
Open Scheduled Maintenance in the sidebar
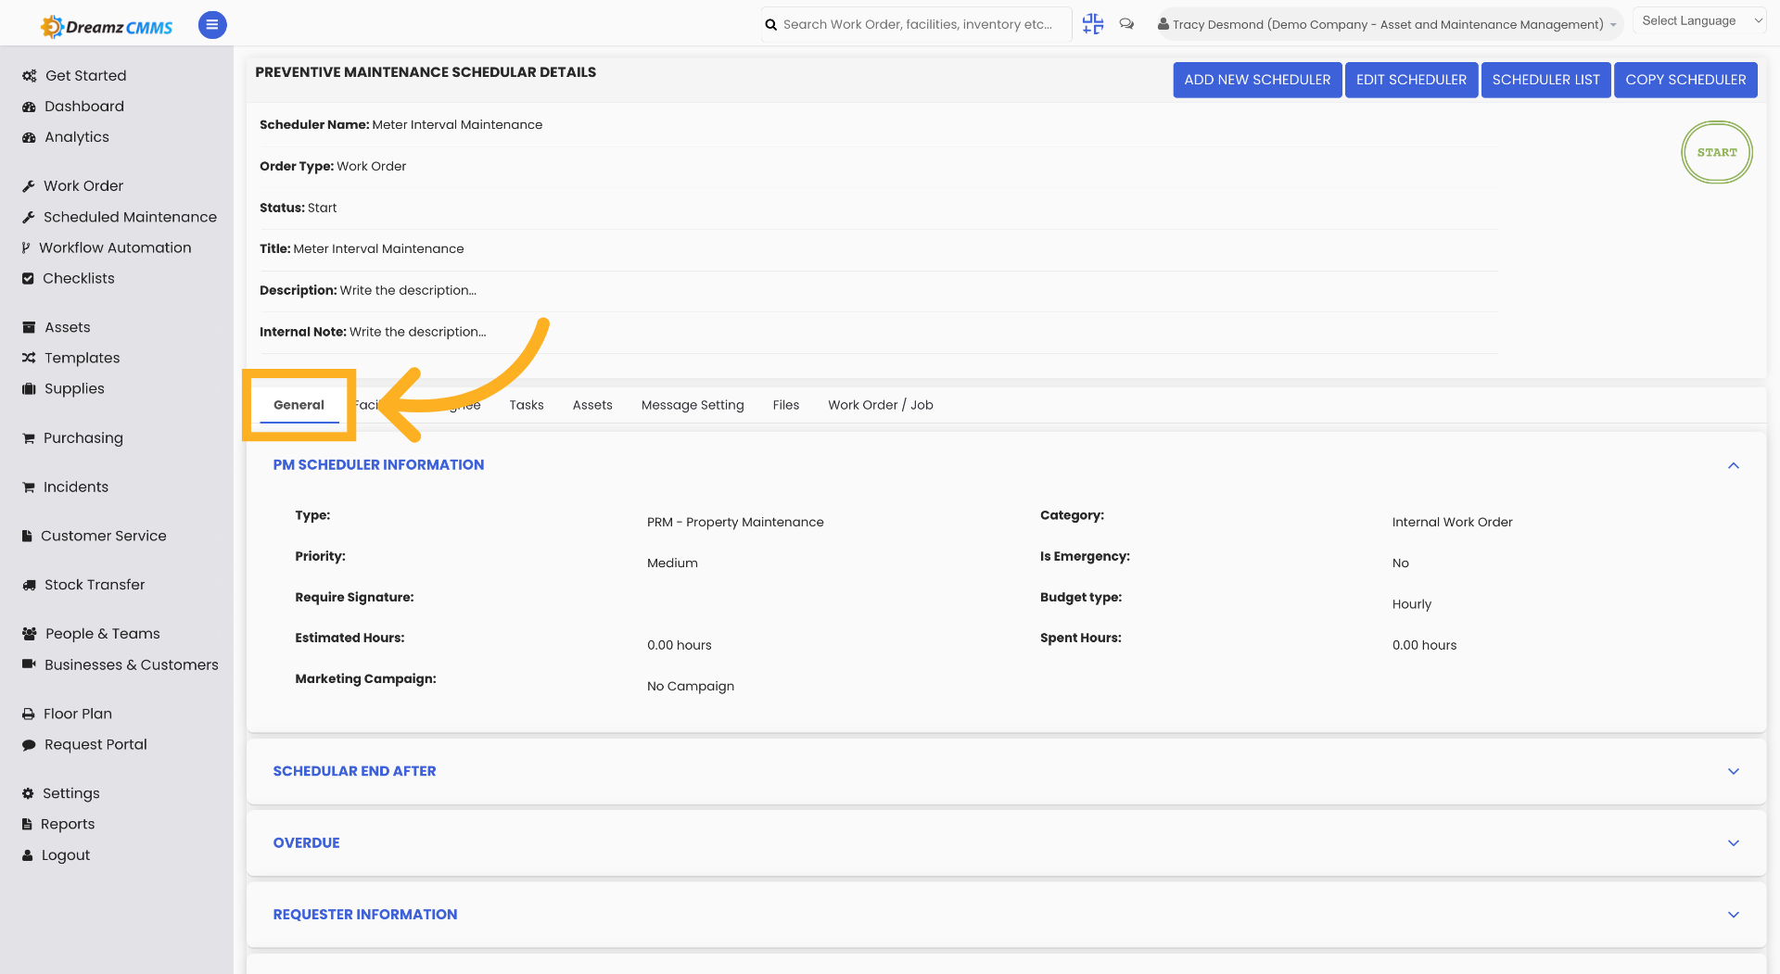click(130, 217)
